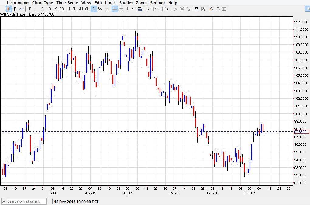The image size is (310, 205).
Task: Toggle the volume indicator
Action: (140, 9)
